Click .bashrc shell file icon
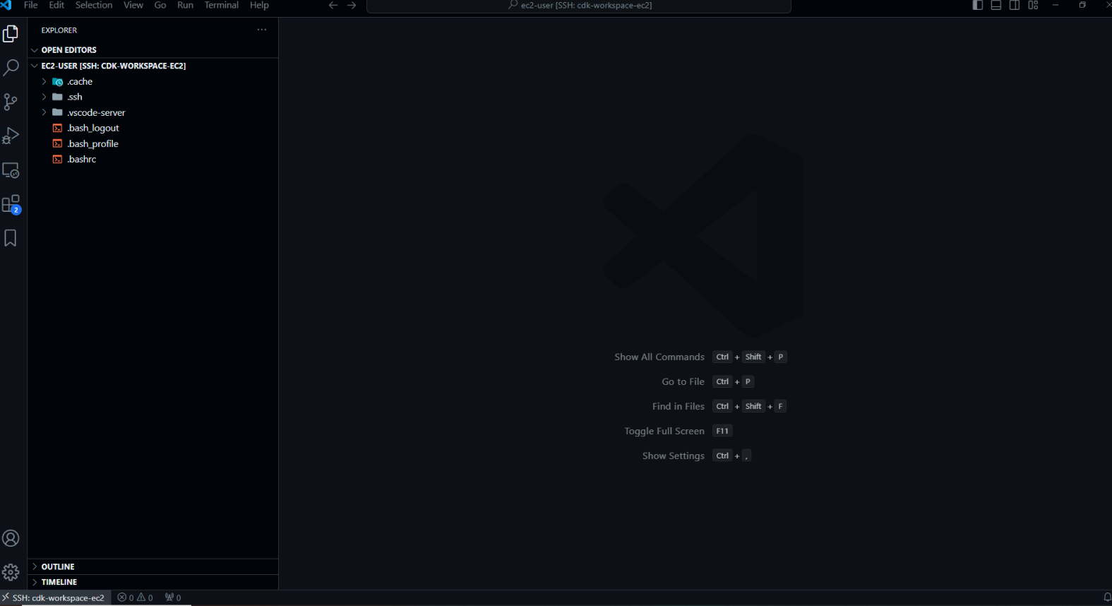This screenshot has height=606, width=1112. tap(58, 159)
